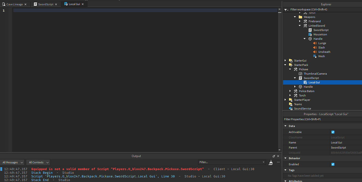Edit the Name property value Local Gui

click(x=346, y=142)
